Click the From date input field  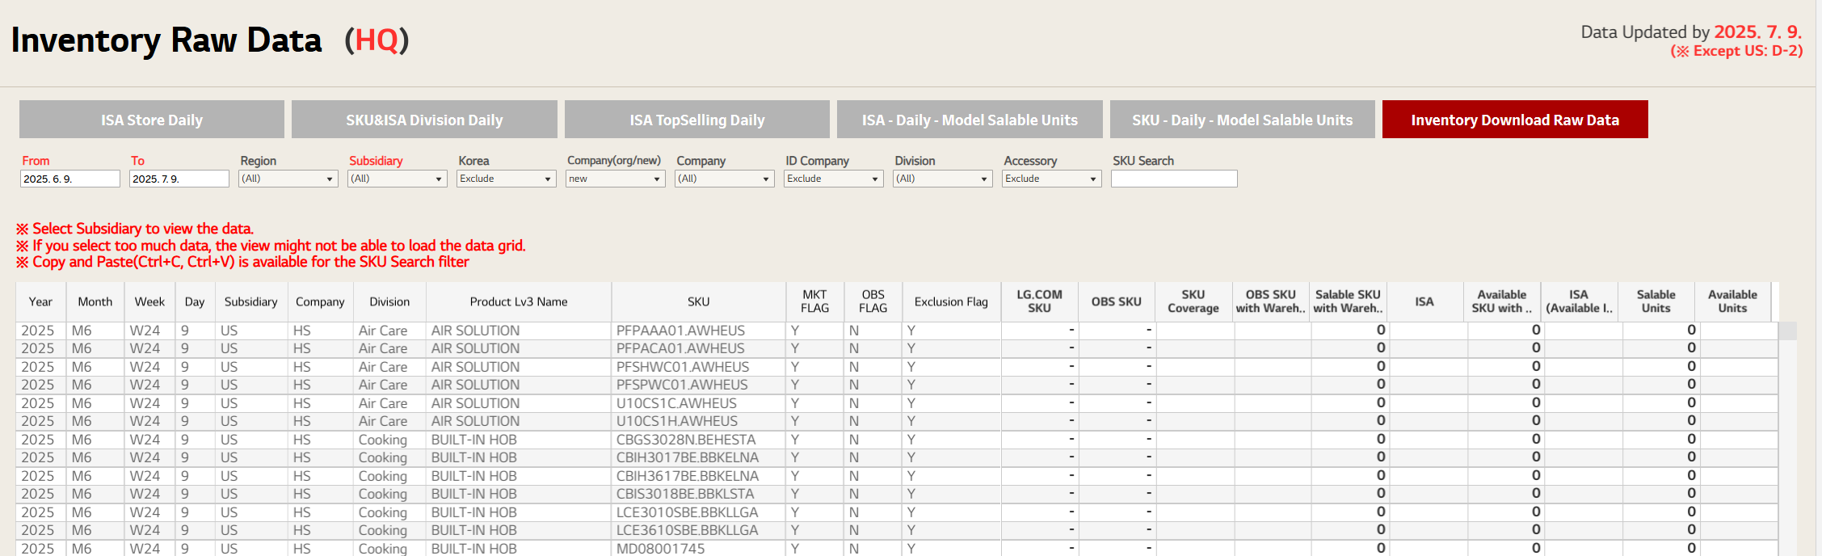[x=69, y=179]
